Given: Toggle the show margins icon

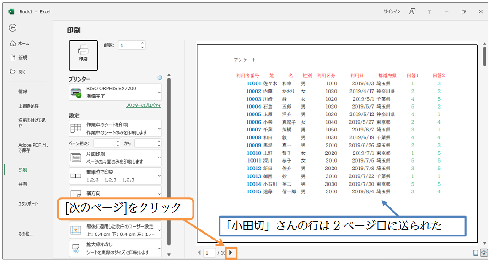Looking at the screenshot, I should click(476, 252).
